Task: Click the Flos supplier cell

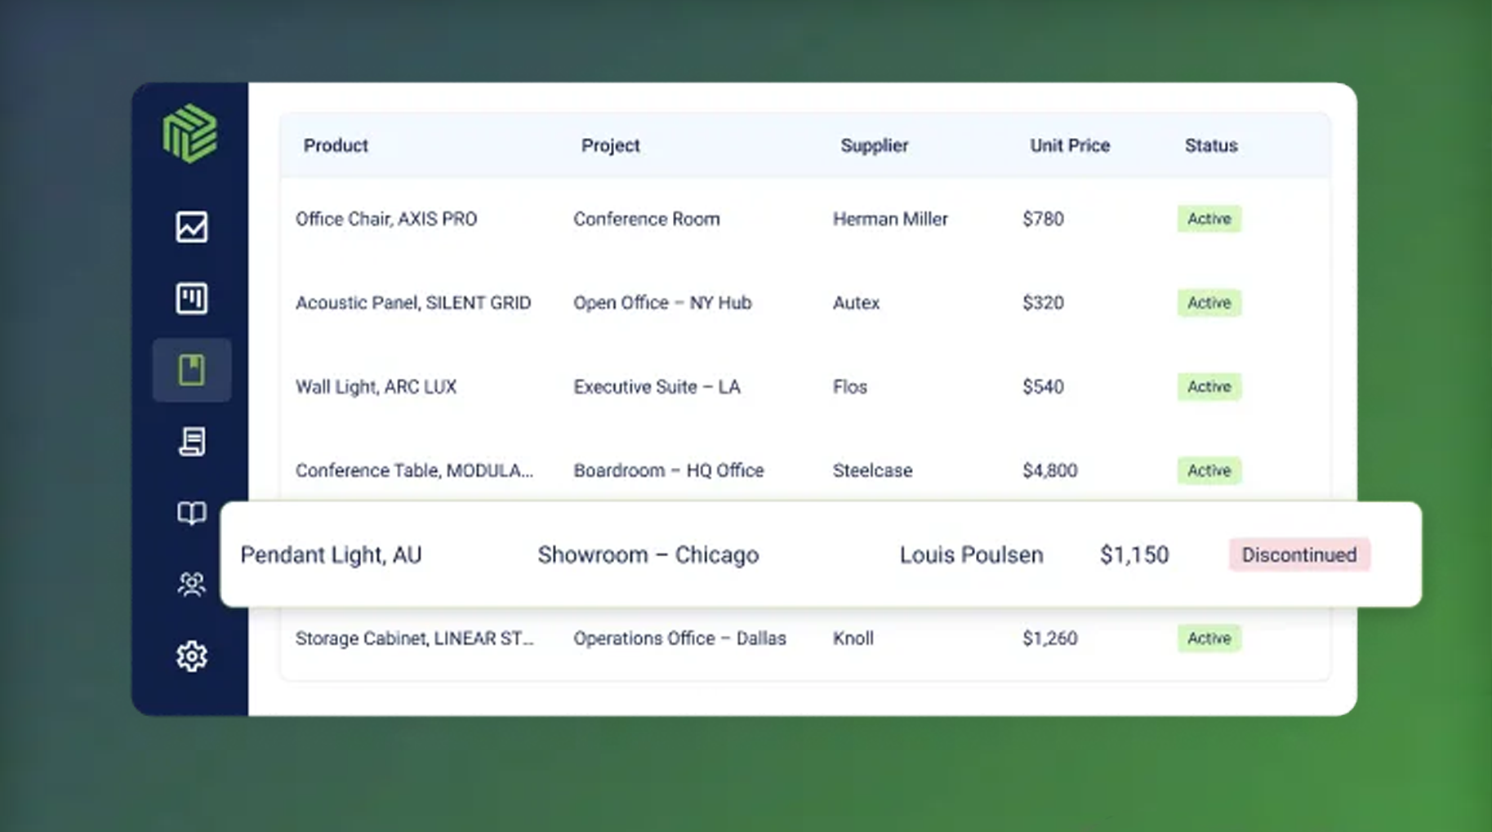Action: [x=849, y=387]
